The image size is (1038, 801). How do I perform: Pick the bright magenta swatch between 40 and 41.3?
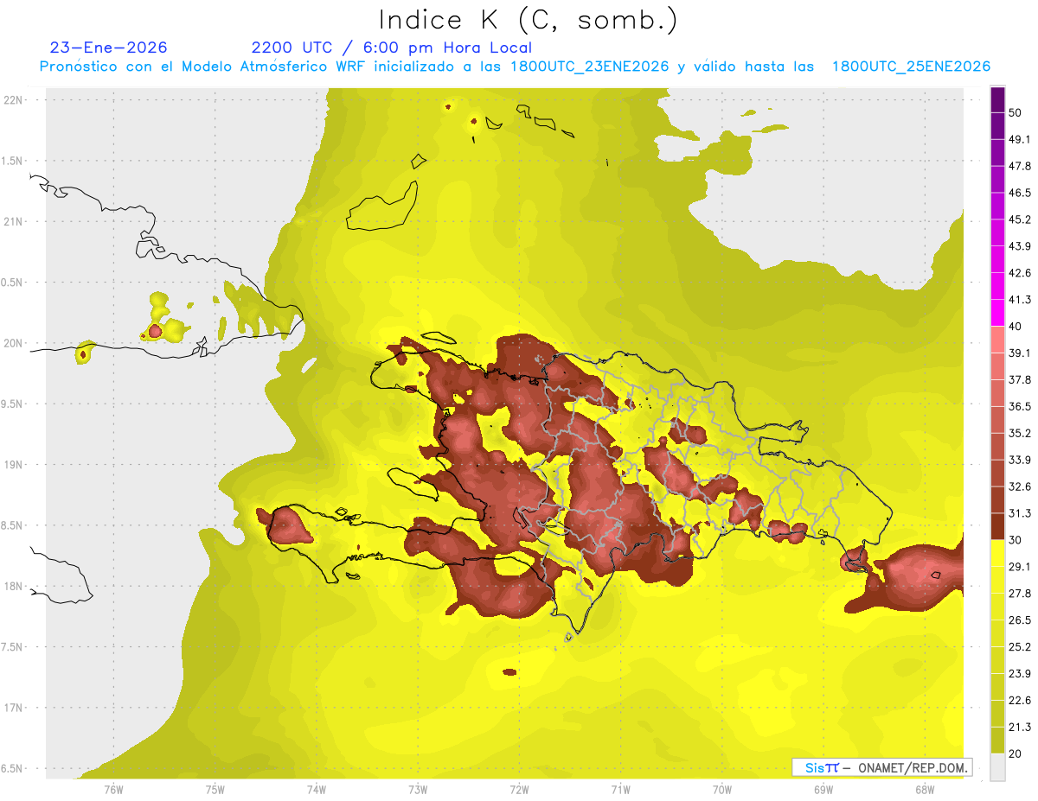pyautogui.click(x=997, y=313)
